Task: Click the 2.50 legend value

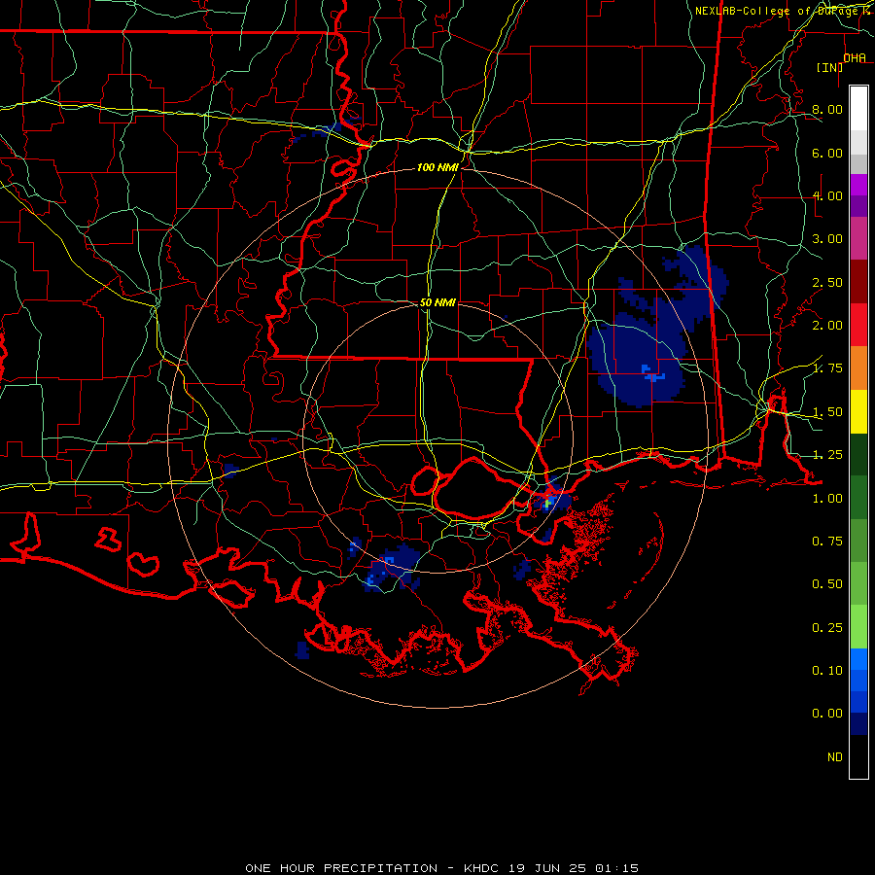Action: 827,282
